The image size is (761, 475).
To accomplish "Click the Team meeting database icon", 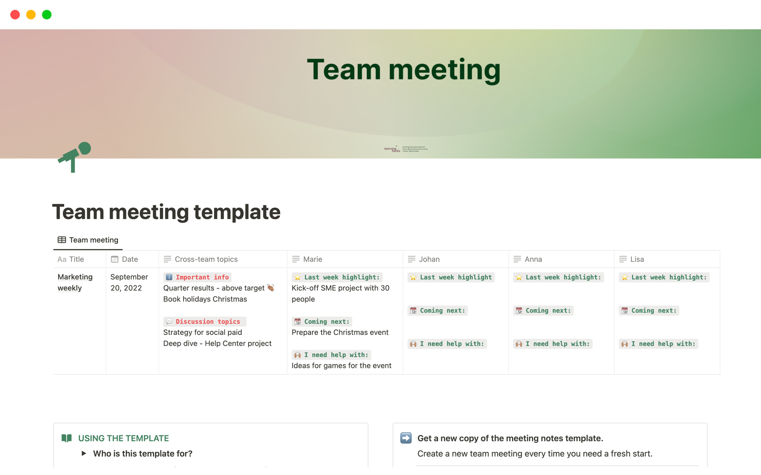I will tap(61, 239).
